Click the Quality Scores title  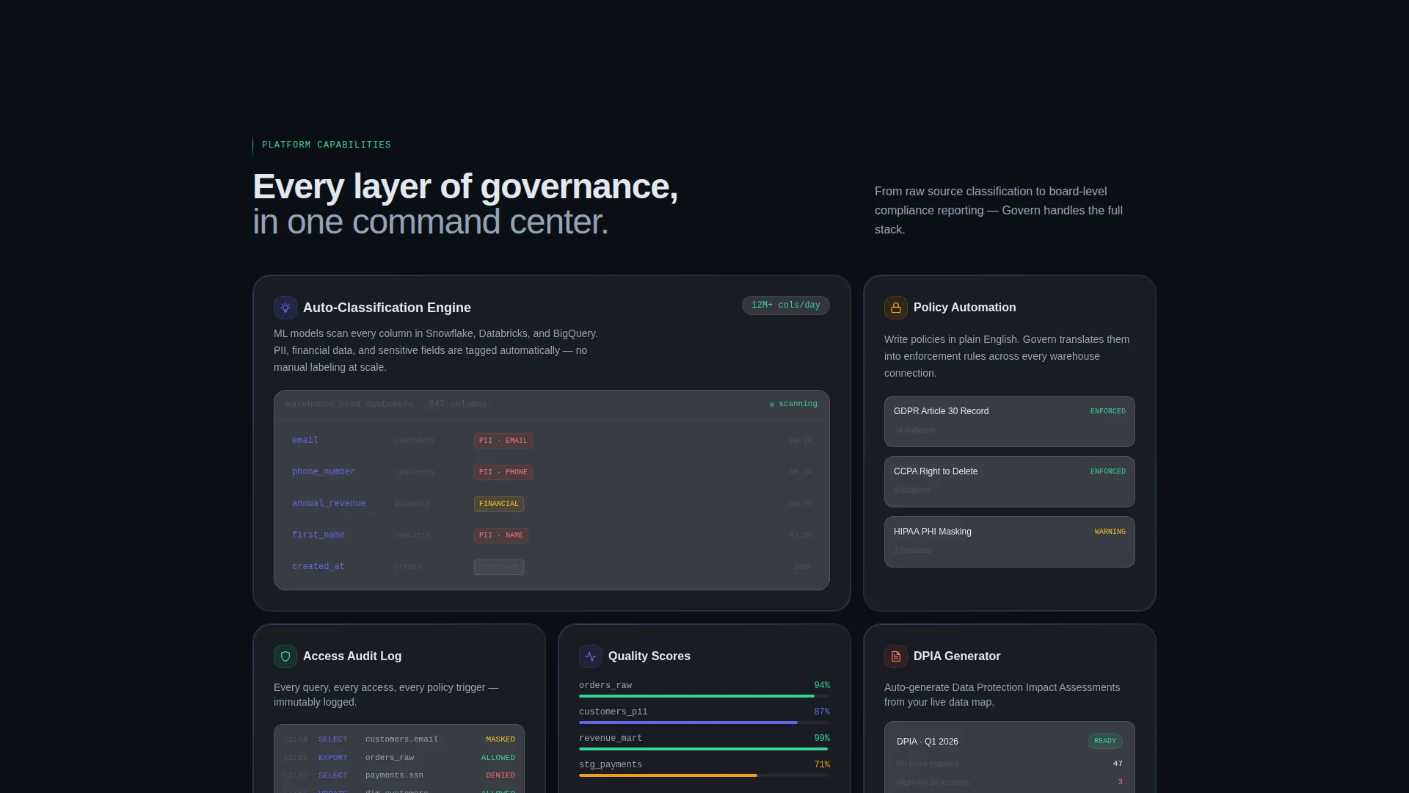coord(649,656)
